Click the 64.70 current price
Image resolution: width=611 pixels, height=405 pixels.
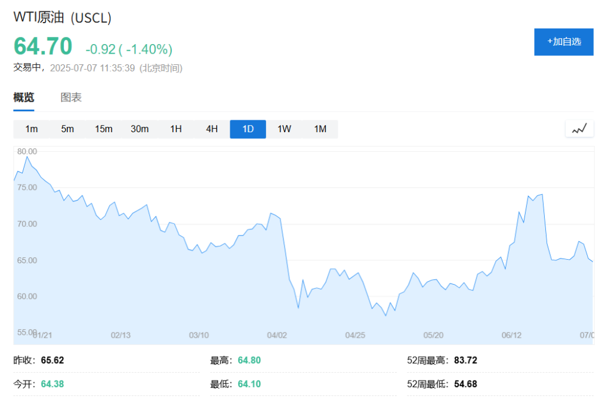(x=43, y=46)
